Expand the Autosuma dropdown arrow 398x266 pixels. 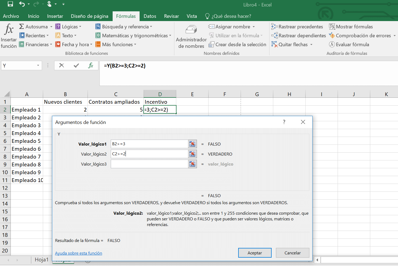51,27
